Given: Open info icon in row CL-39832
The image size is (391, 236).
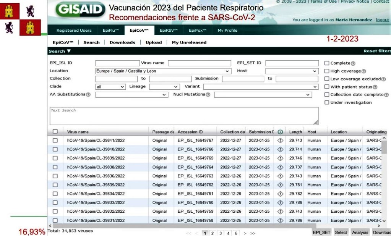Looking at the screenshot, I should click(x=280, y=211).
